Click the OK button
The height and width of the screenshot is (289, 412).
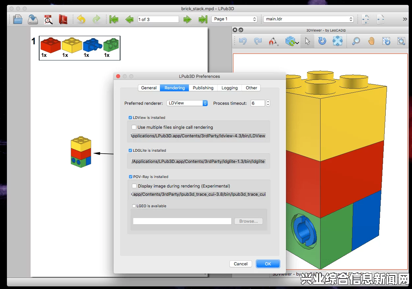pyautogui.click(x=268, y=264)
